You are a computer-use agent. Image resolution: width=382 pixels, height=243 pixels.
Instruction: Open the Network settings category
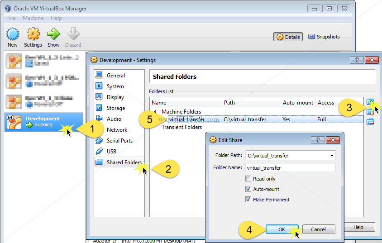[x=117, y=130]
